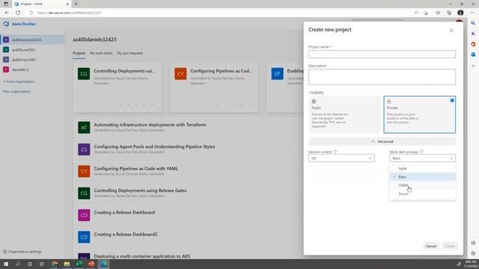Open Excel from the taskbar

tap(79, 264)
